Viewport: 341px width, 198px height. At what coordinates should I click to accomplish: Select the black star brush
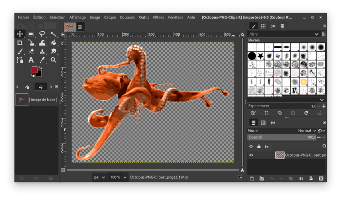[260, 56]
